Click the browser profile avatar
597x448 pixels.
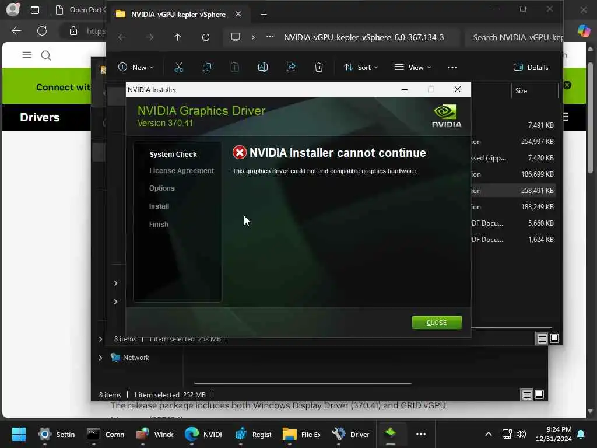[13, 9]
